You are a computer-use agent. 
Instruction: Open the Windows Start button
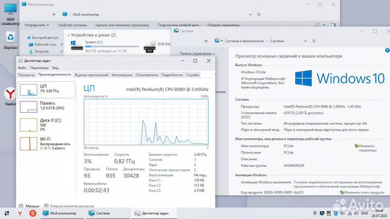click(x=7, y=213)
